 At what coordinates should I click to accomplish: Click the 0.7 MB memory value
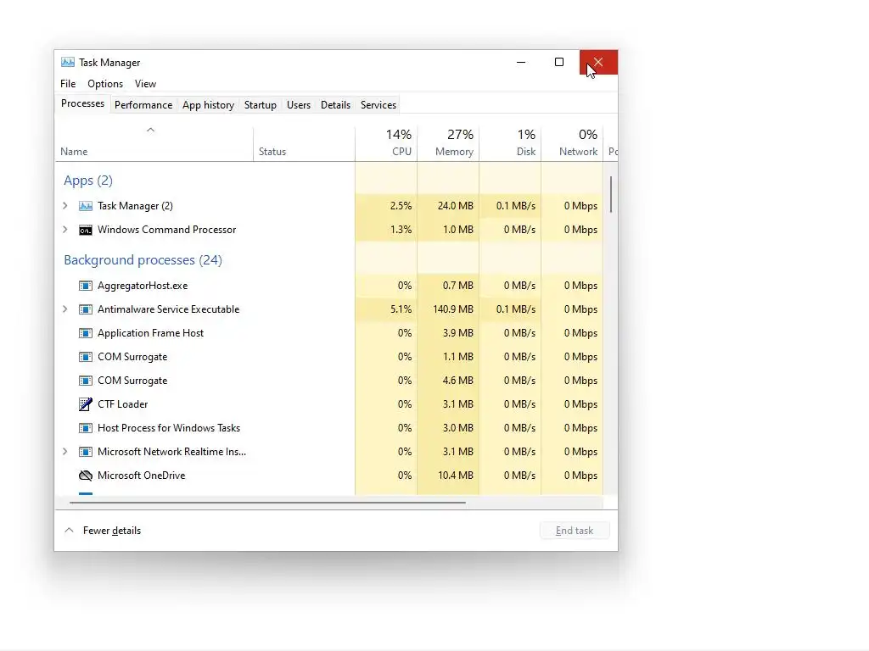pyautogui.click(x=457, y=286)
